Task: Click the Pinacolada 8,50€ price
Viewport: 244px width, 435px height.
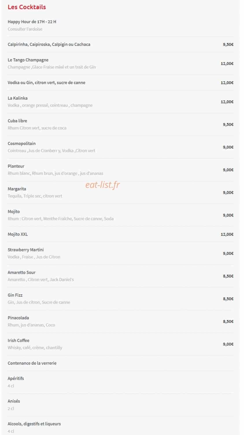Action: (228, 321)
